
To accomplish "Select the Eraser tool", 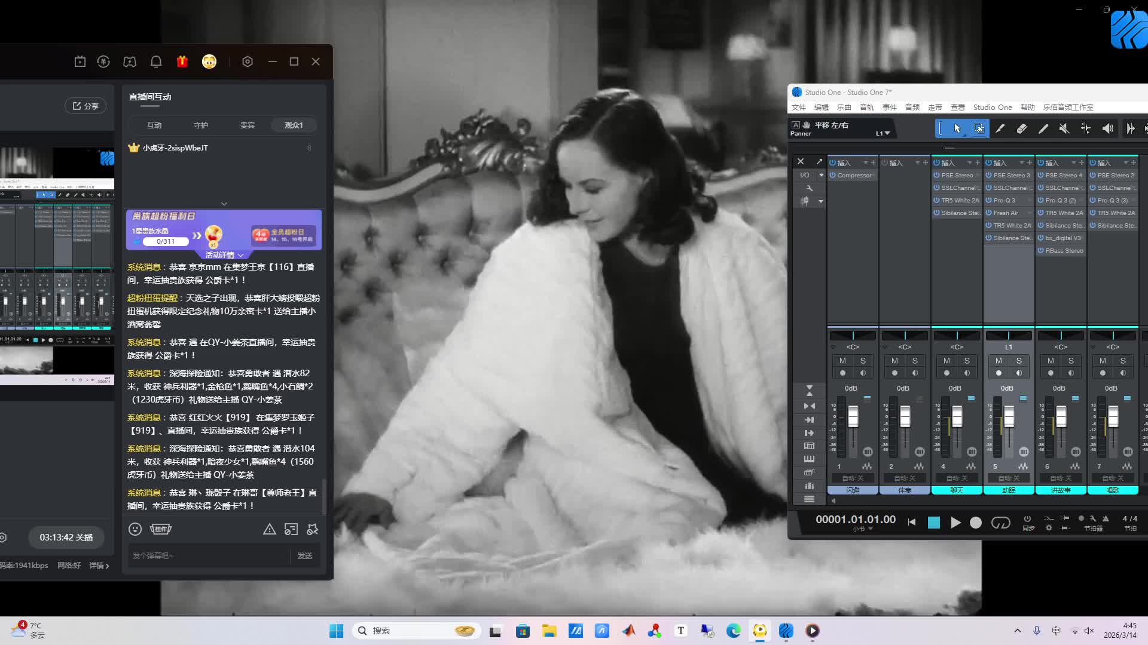I will [x=1022, y=128].
